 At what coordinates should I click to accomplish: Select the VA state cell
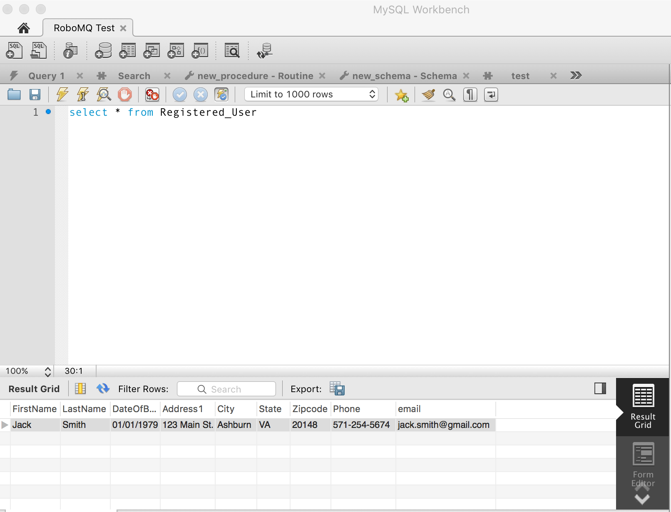tap(273, 425)
